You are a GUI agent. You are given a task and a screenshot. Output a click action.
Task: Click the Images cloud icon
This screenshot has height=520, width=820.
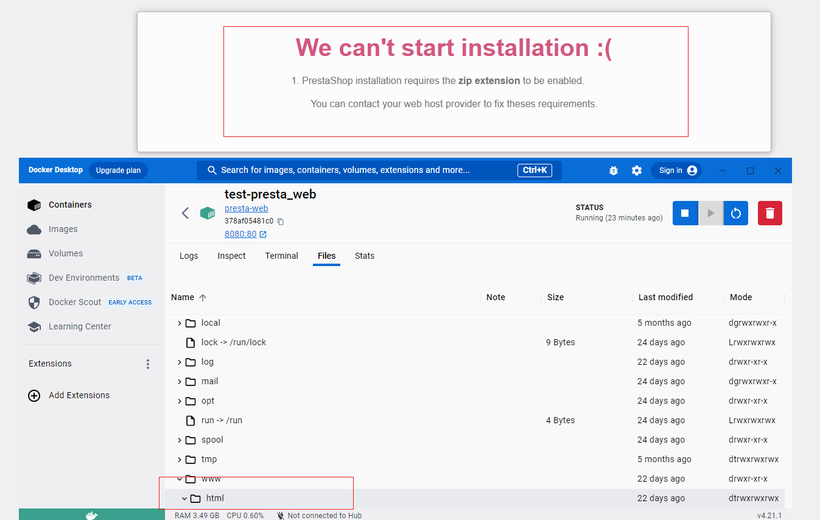(x=34, y=230)
